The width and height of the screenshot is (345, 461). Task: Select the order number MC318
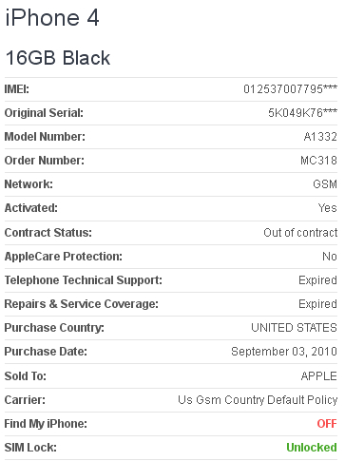(318, 161)
